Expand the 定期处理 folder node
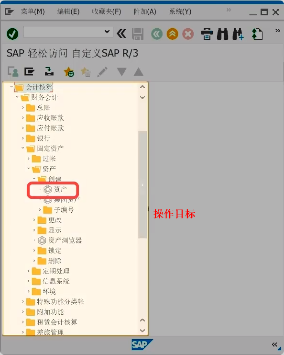Image resolution: width=284 pixels, height=355 pixels. pyautogui.click(x=29, y=271)
